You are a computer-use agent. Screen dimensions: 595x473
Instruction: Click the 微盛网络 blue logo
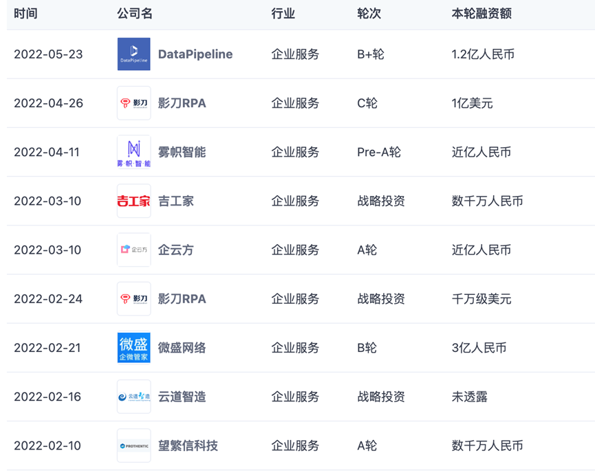pyautogui.click(x=133, y=347)
